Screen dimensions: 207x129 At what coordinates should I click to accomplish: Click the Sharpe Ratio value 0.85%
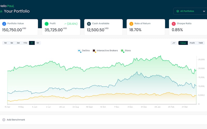pos(177,30)
